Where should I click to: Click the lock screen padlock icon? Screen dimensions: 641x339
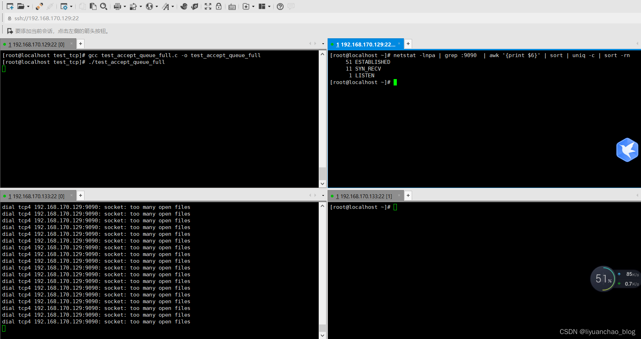tap(219, 6)
